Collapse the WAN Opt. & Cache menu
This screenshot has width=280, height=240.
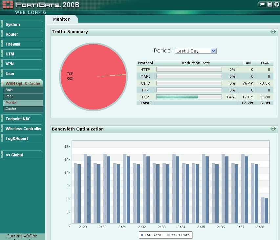pyautogui.click(x=22, y=83)
